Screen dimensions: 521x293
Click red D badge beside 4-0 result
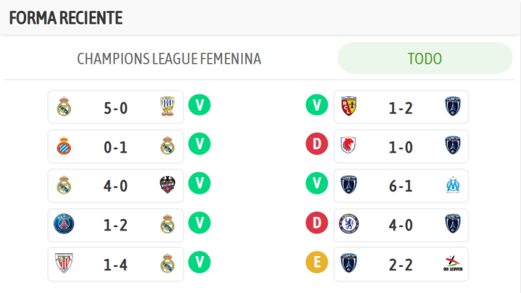pos(316,223)
